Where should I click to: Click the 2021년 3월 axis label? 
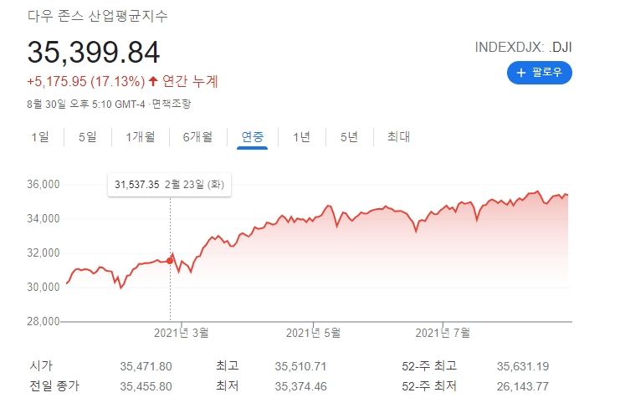point(182,333)
